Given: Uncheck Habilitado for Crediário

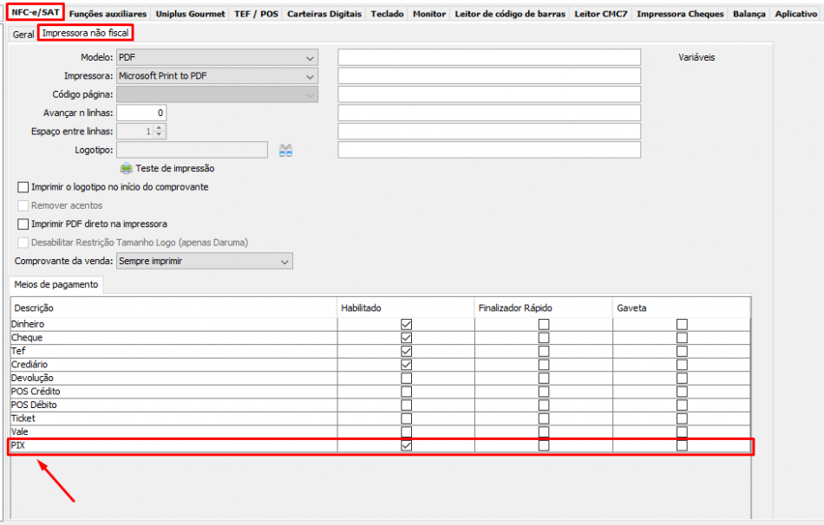Looking at the screenshot, I should coord(406,365).
